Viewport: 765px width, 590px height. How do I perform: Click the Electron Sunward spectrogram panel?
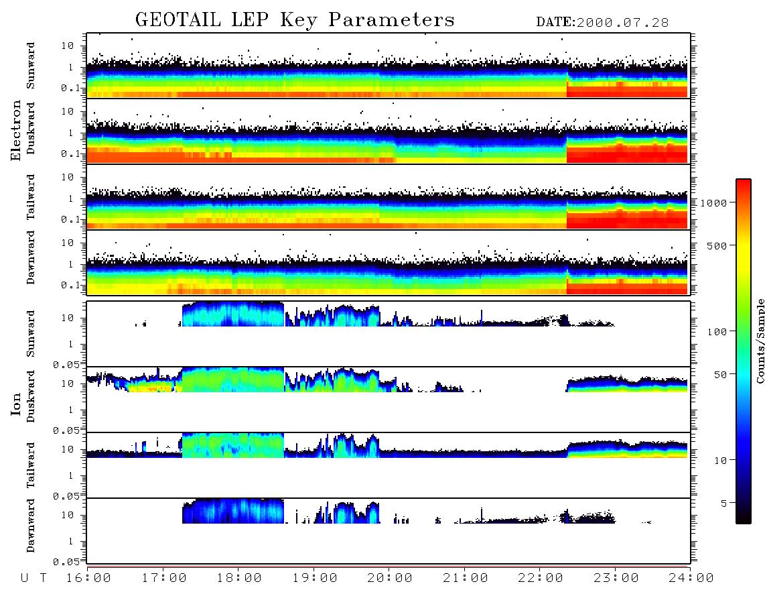click(x=389, y=66)
